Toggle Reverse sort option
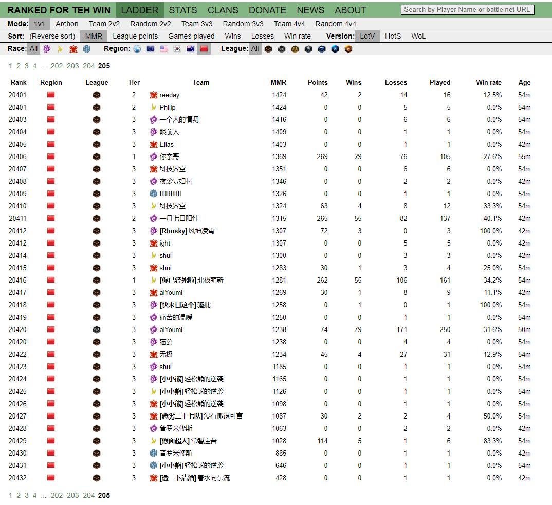 52,37
